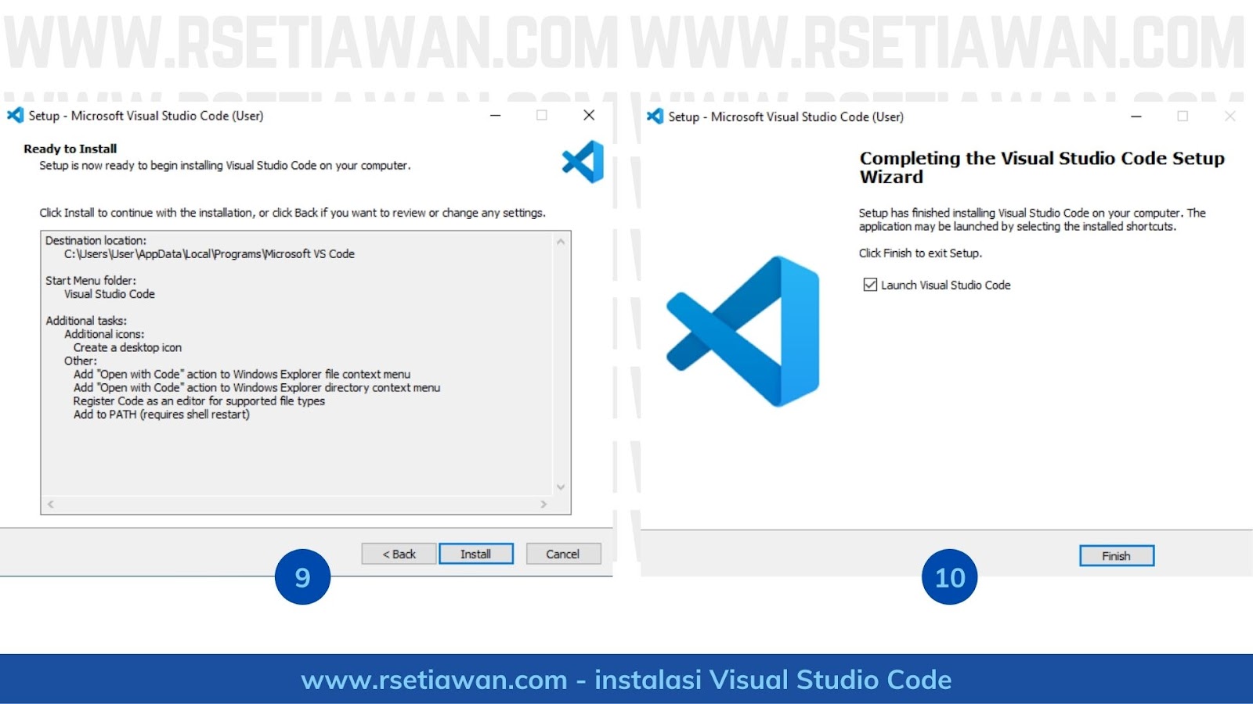The image size is (1253, 704).
Task: Click large VS Code logo in finish wizard
Action: [742, 331]
